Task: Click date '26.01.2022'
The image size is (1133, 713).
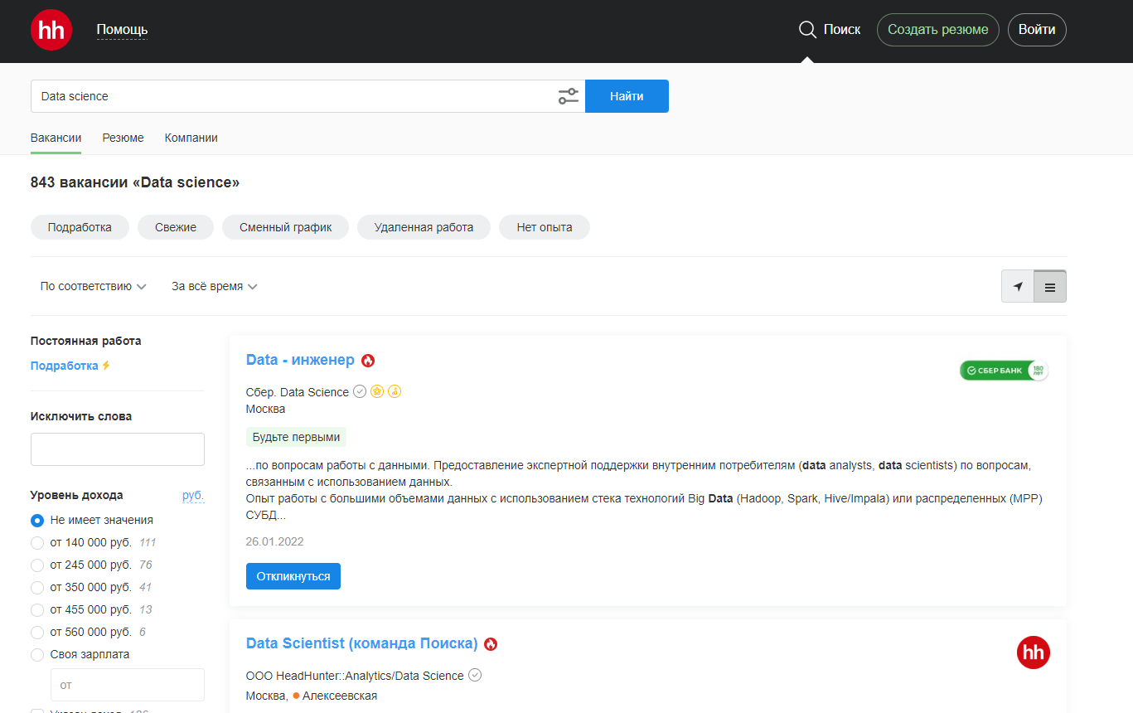Action: (x=275, y=542)
